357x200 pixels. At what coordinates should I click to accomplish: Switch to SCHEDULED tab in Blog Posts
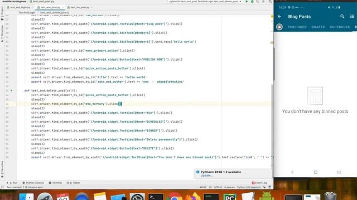coord(340,27)
